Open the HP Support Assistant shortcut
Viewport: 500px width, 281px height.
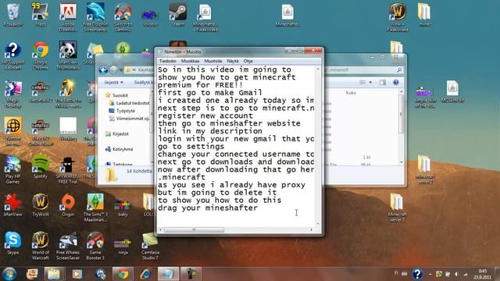(x=12, y=55)
